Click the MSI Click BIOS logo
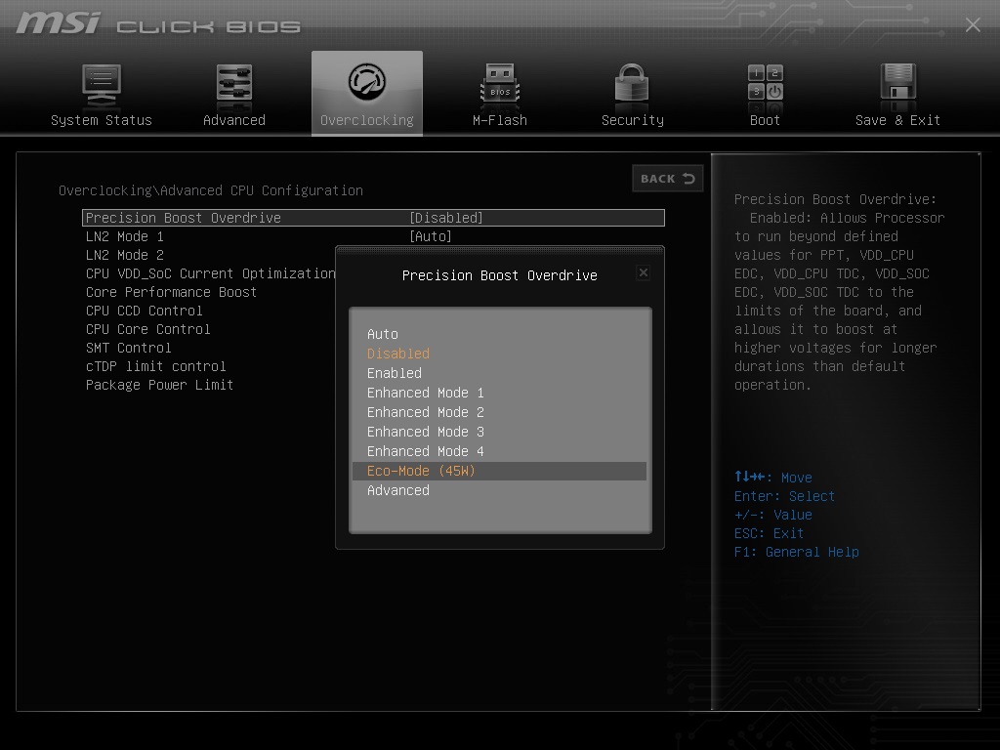Screen dimensions: 1000x750 [x=158, y=23]
